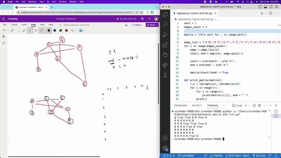Open OneNote search magnifier in left sidebar

pyautogui.click(x=4, y=43)
